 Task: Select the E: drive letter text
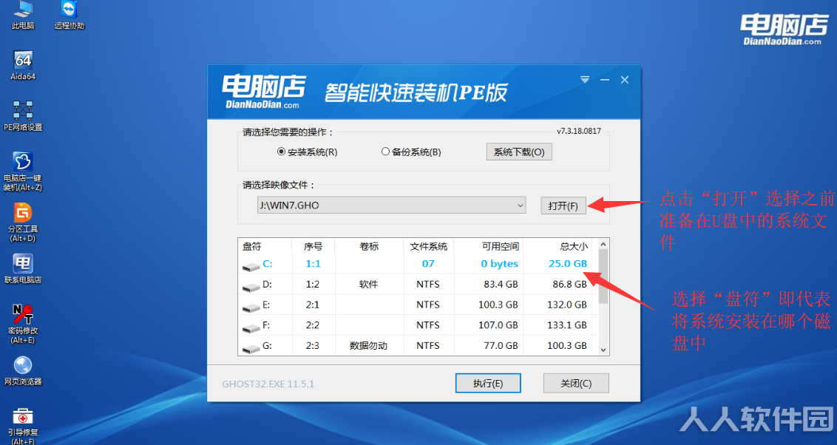[x=266, y=305]
